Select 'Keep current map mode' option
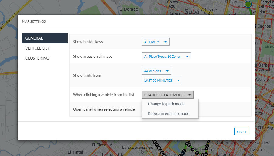Viewport: 274px width, 156px height. click(168, 113)
